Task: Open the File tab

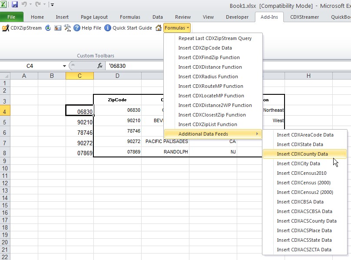Action: 11,17
